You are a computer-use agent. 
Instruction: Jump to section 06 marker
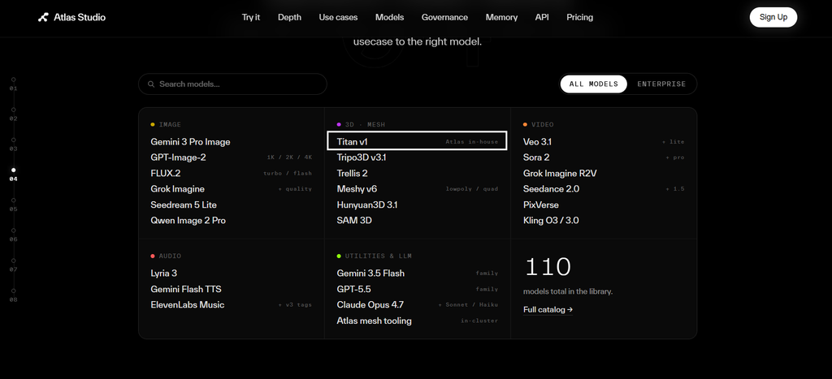coord(13,235)
